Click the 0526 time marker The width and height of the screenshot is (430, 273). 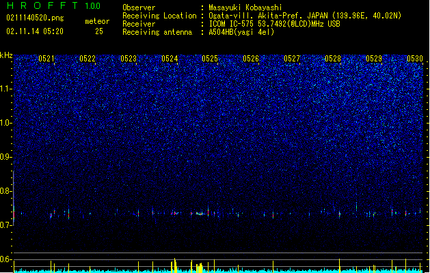[x=251, y=59]
